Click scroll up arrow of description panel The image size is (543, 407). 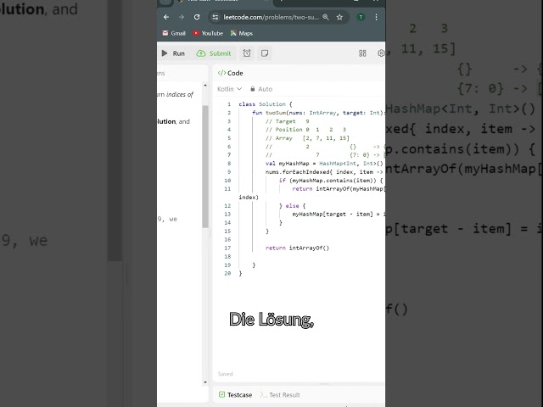[x=205, y=85]
